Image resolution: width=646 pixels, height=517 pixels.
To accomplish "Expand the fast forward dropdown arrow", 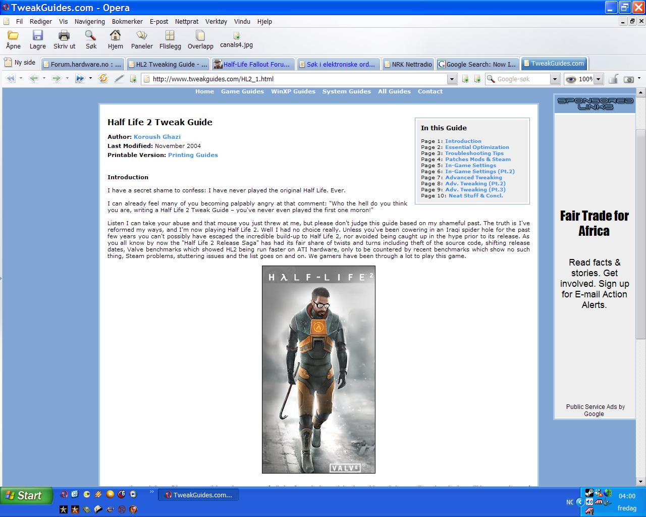I will (90, 78).
